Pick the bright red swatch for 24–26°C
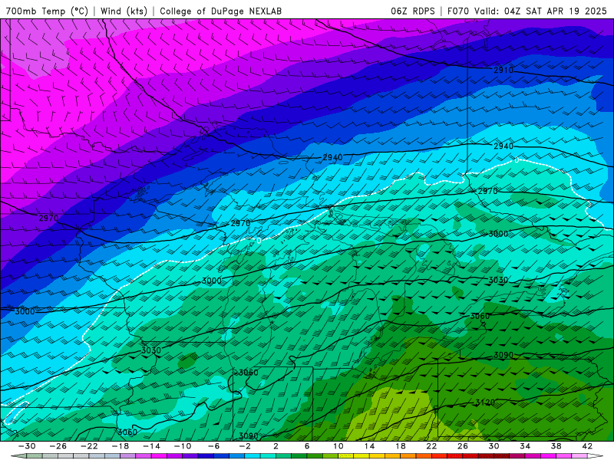The height and width of the screenshot is (460, 614). pyautogui.click(x=455, y=455)
